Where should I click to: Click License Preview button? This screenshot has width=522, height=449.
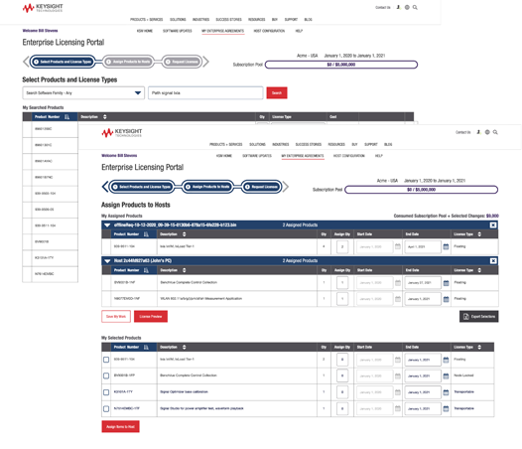pos(151,316)
